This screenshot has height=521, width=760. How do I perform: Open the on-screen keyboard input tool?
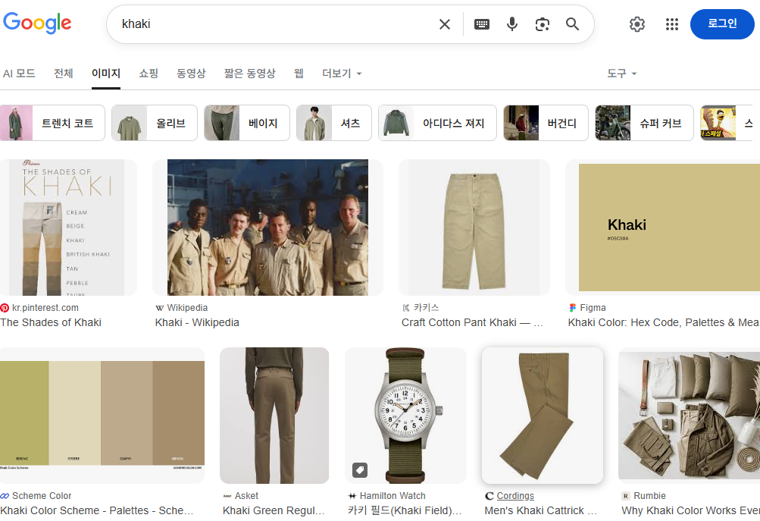click(482, 24)
